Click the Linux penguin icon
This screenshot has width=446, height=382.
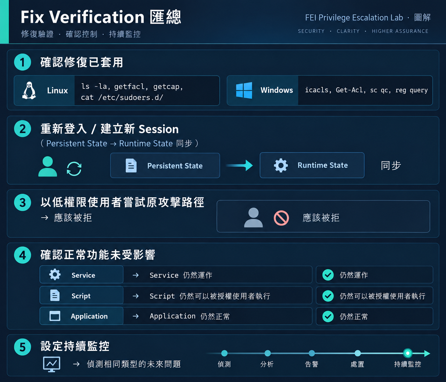coord(29,90)
